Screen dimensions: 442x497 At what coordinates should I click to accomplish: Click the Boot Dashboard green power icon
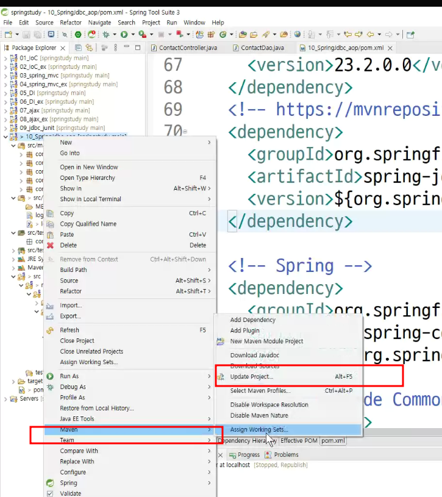pos(78,35)
